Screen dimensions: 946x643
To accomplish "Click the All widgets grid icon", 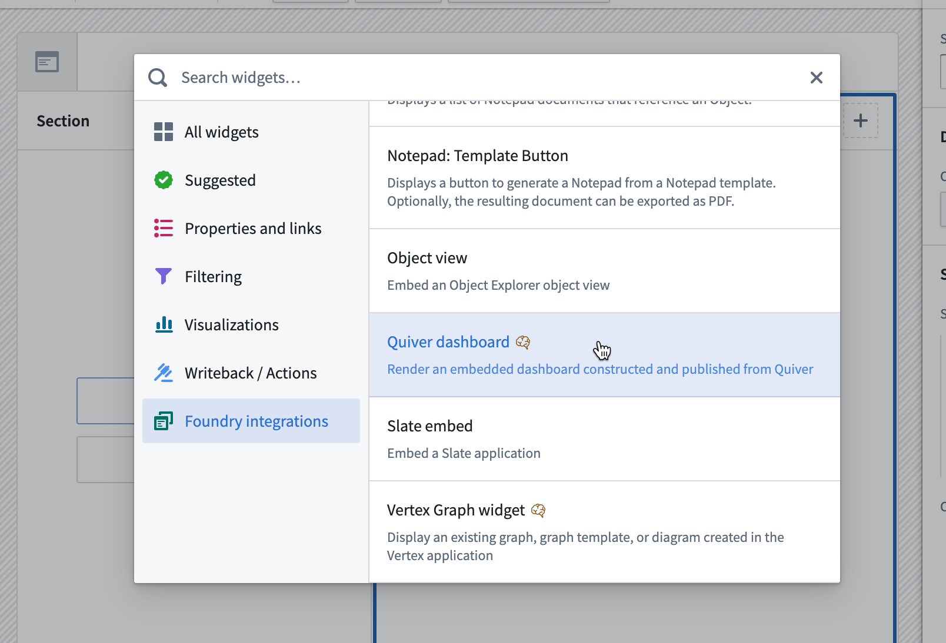I will point(164,132).
